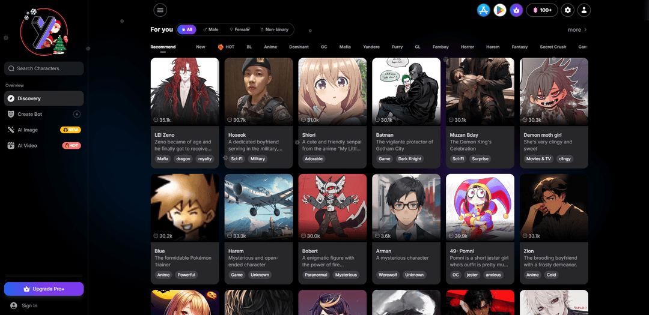The height and width of the screenshot is (315, 649).
Task: Click the Search Characters field
Action: click(x=44, y=68)
